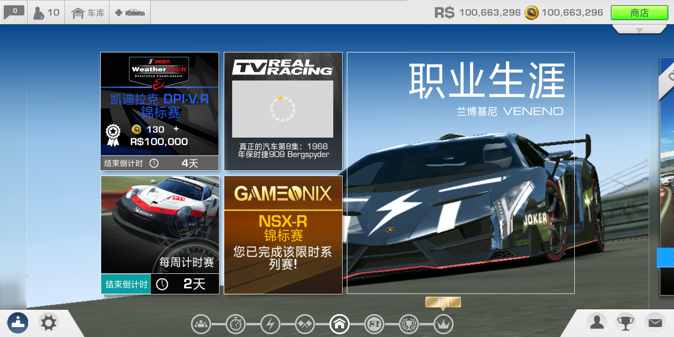Open the 车库 garage
Image resolution: width=674 pixels, height=337 pixels.
pyautogui.click(x=88, y=12)
